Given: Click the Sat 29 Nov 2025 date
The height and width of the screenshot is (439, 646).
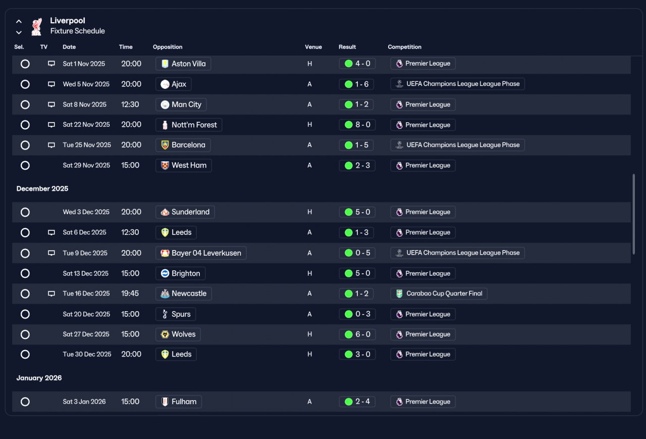Looking at the screenshot, I should (86, 165).
